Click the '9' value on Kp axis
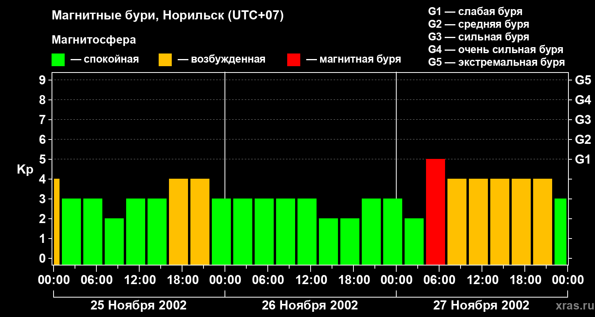The height and width of the screenshot is (317, 595). [x=43, y=80]
